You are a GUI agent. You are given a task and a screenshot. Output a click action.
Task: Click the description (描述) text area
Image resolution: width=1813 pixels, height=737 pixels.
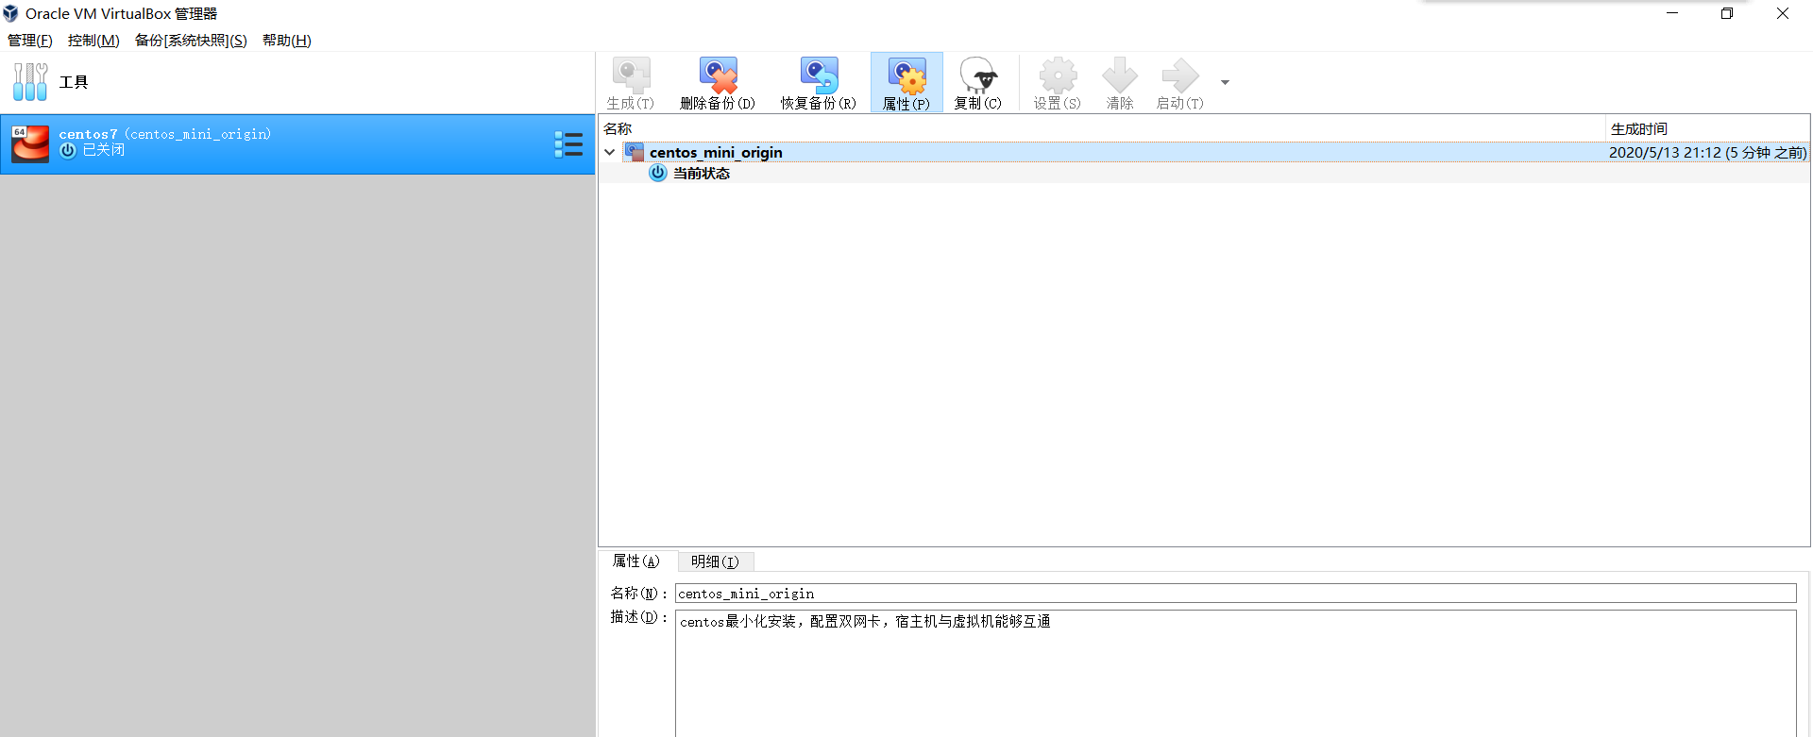coord(1235,673)
